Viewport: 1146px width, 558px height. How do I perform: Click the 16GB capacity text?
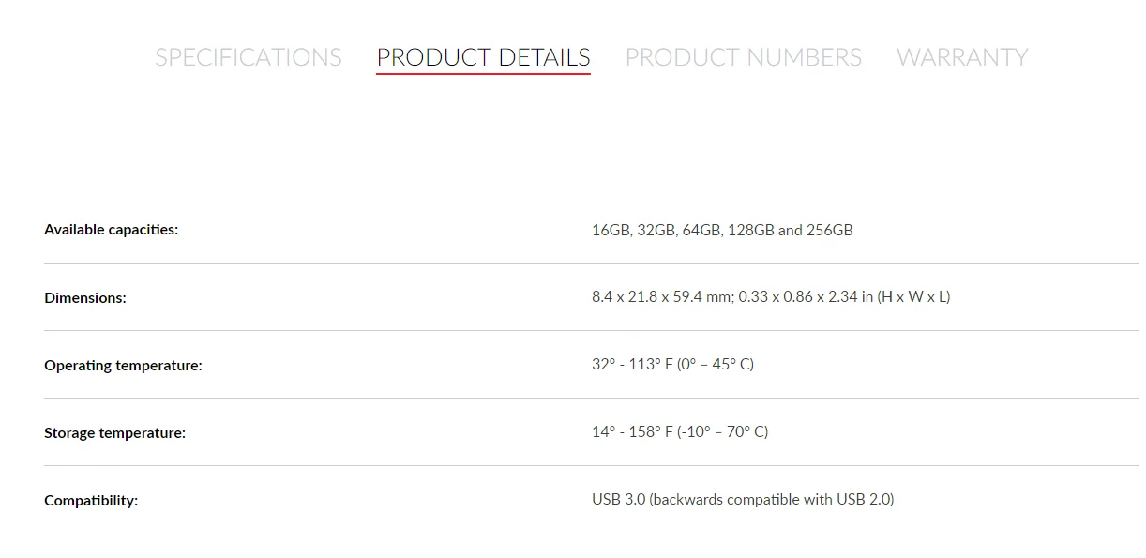click(x=611, y=230)
